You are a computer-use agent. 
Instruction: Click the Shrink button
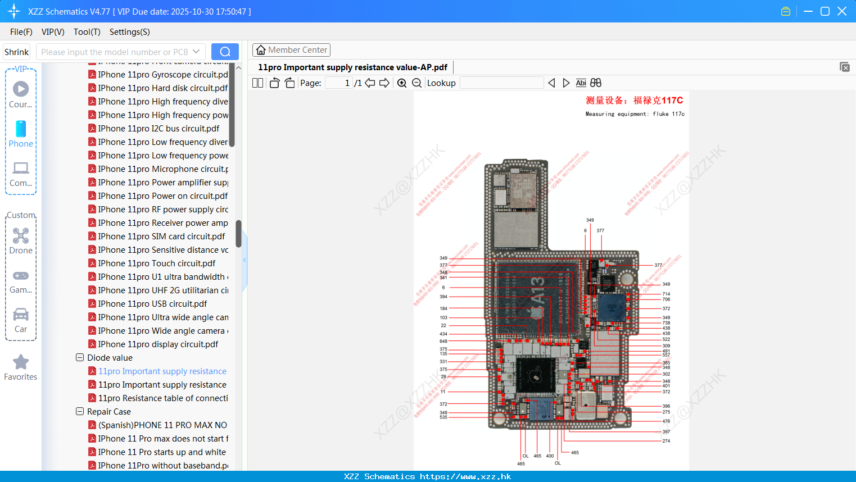click(17, 52)
